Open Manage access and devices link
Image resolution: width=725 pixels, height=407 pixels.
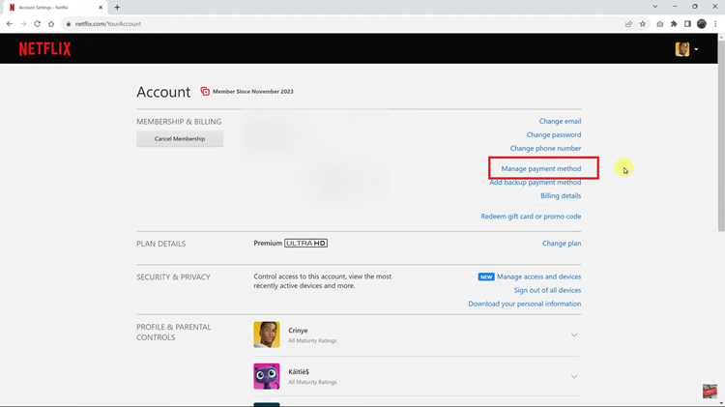538,276
